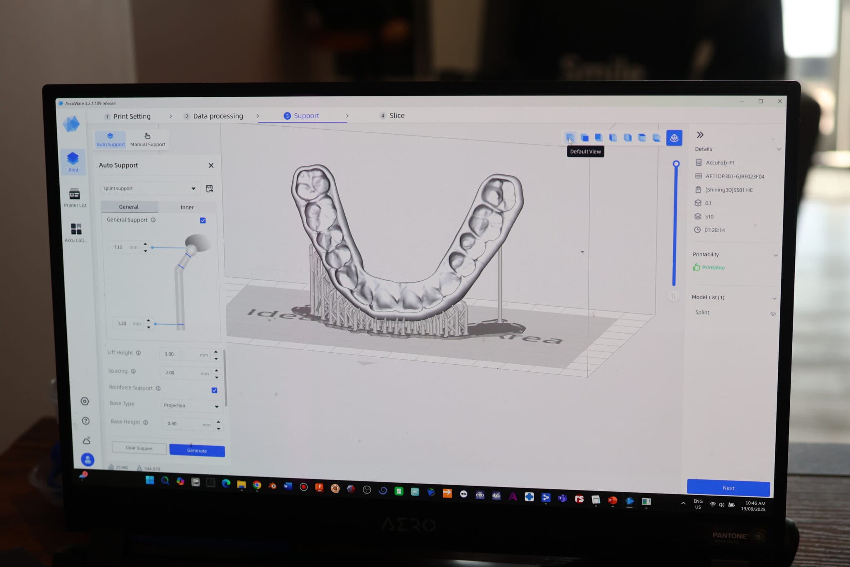
Task: Save the splint support preset
Action: pos(210,189)
